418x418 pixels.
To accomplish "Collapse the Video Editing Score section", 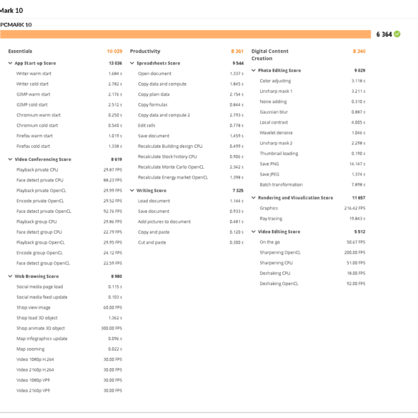I will (x=254, y=232).
